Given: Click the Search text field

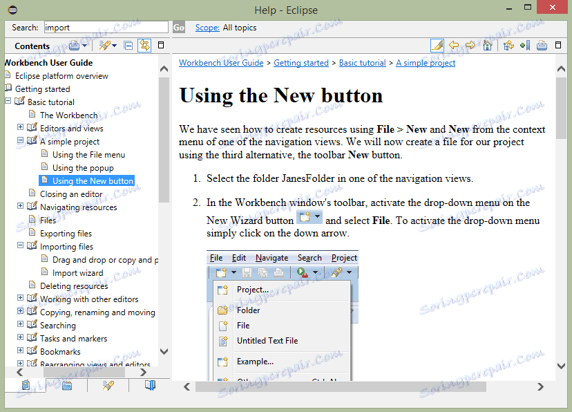Looking at the screenshot, I should click(106, 28).
